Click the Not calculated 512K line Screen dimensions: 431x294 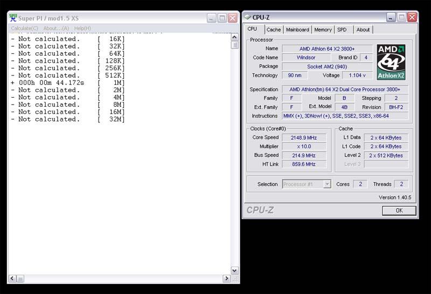[x=68, y=76]
